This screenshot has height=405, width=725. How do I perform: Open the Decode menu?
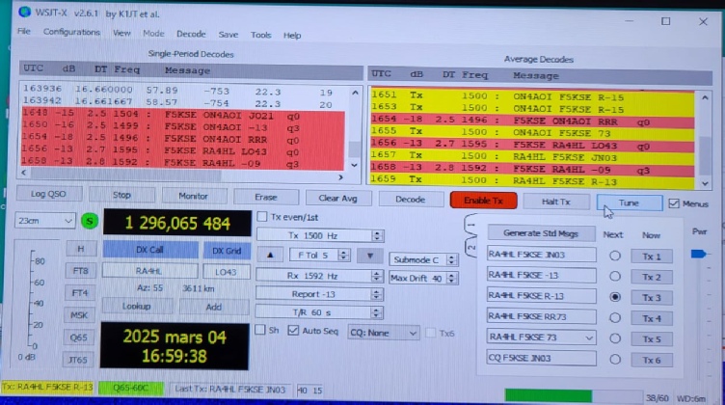tap(190, 34)
